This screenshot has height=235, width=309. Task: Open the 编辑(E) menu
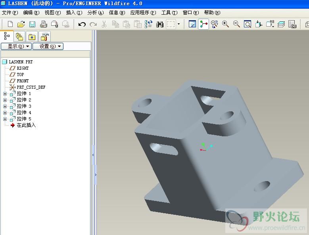[x=31, y=13]
